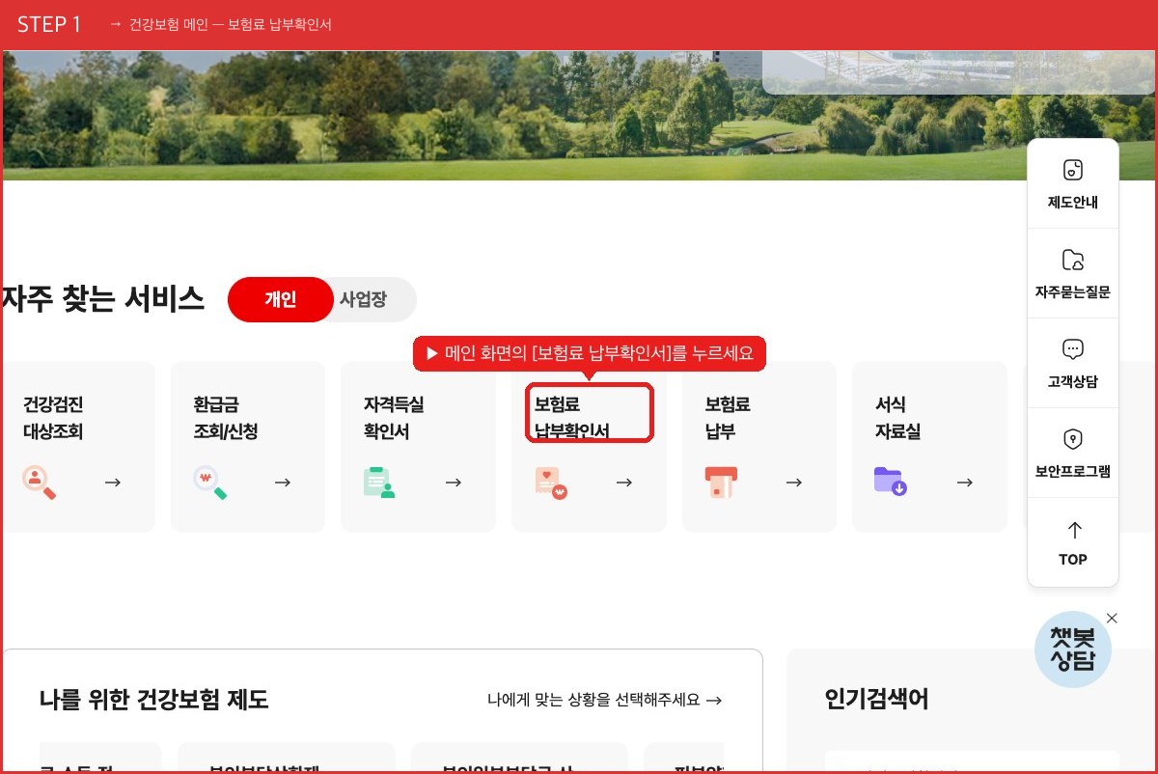Click the 보험료 납부확인서 certificate icon
Screen dimensions: 1158x774
[x=551, y=482]
